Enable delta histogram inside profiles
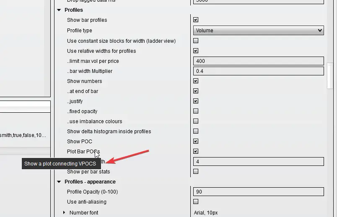 pyautogui.click(x=196, y=132)
